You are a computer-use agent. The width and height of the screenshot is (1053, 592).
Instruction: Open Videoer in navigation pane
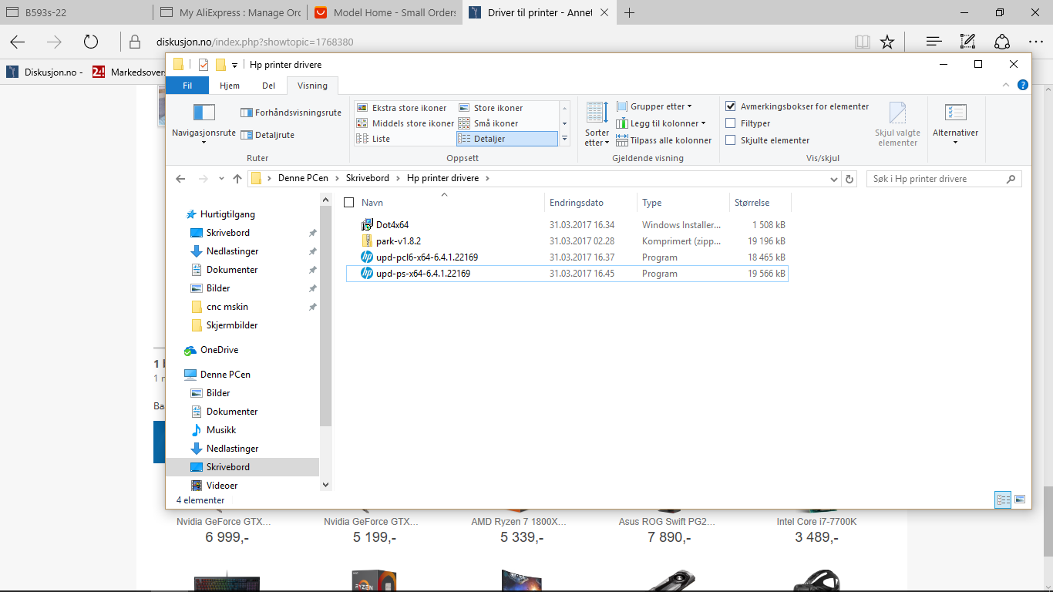[x=222, y=486]
